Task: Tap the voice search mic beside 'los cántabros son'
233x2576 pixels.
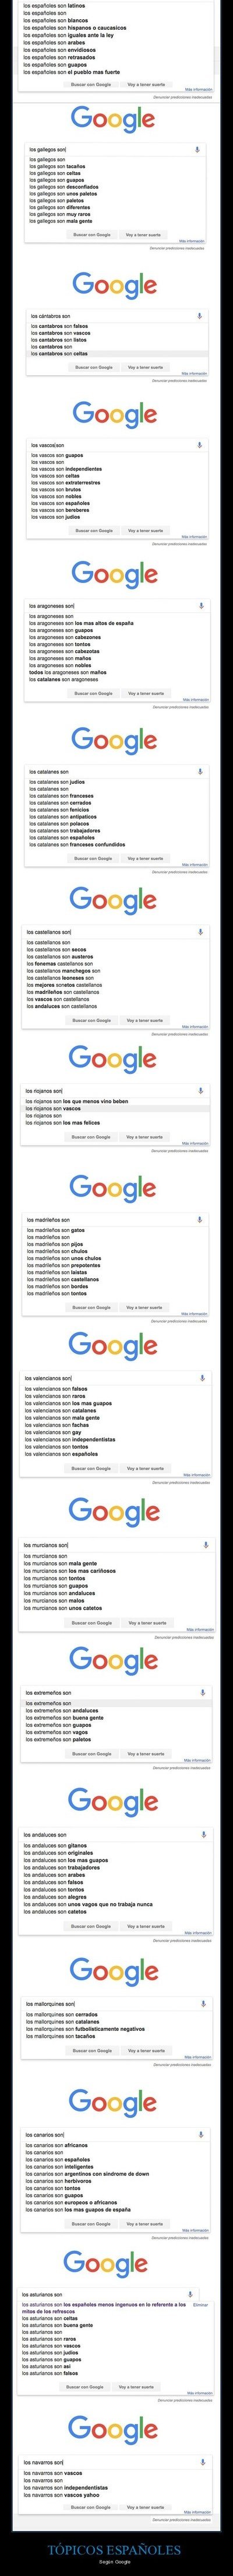Action: [x=200, y=316]
